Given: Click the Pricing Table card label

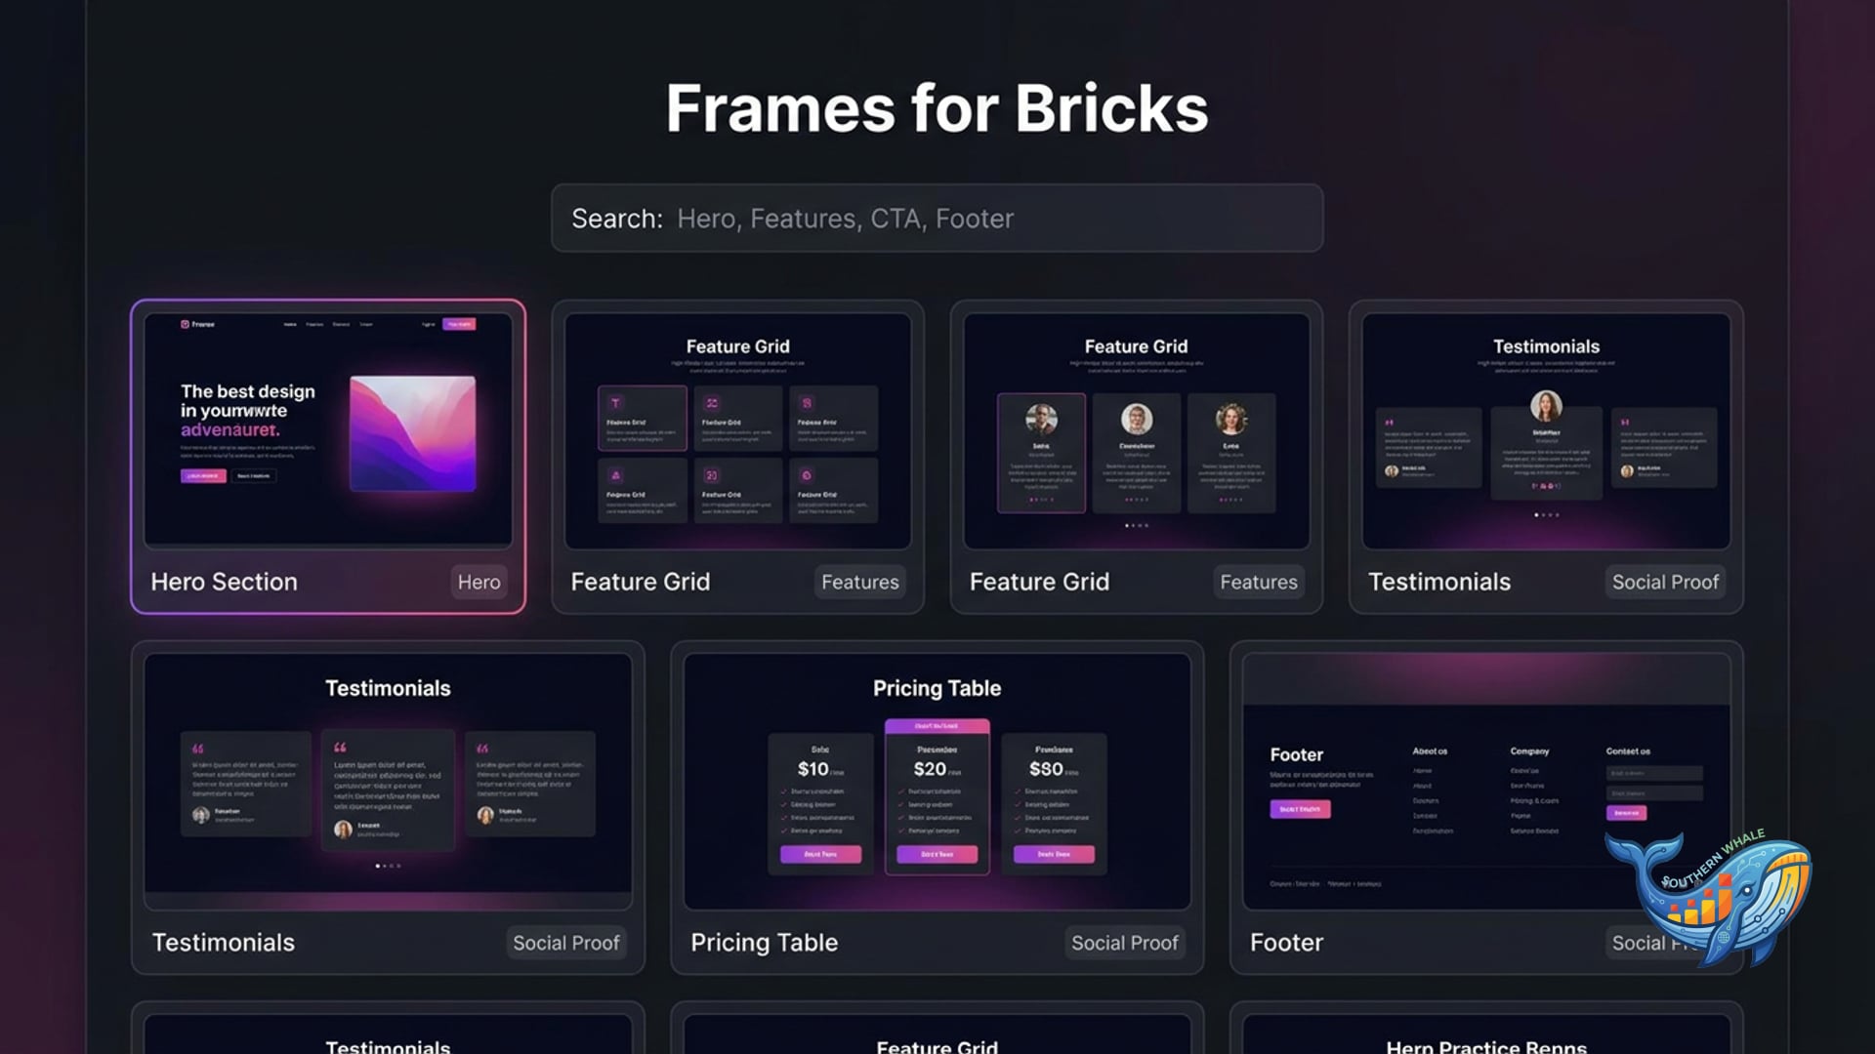Looking at the screenshot, I should click(x=764, y=943).
